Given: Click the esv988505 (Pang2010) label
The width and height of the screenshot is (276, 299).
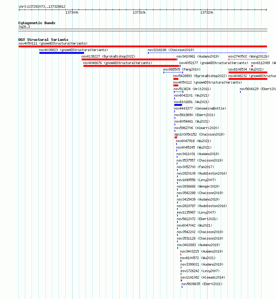Looking at the screenshot, I should tap(182, 69).
